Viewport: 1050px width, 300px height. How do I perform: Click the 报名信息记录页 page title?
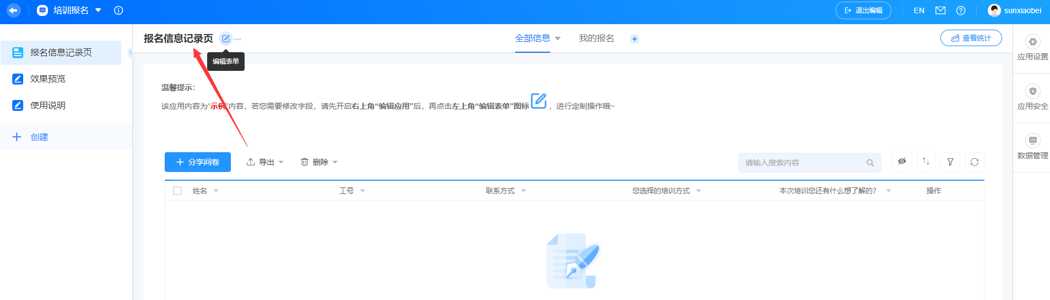(x=178, y=38)
